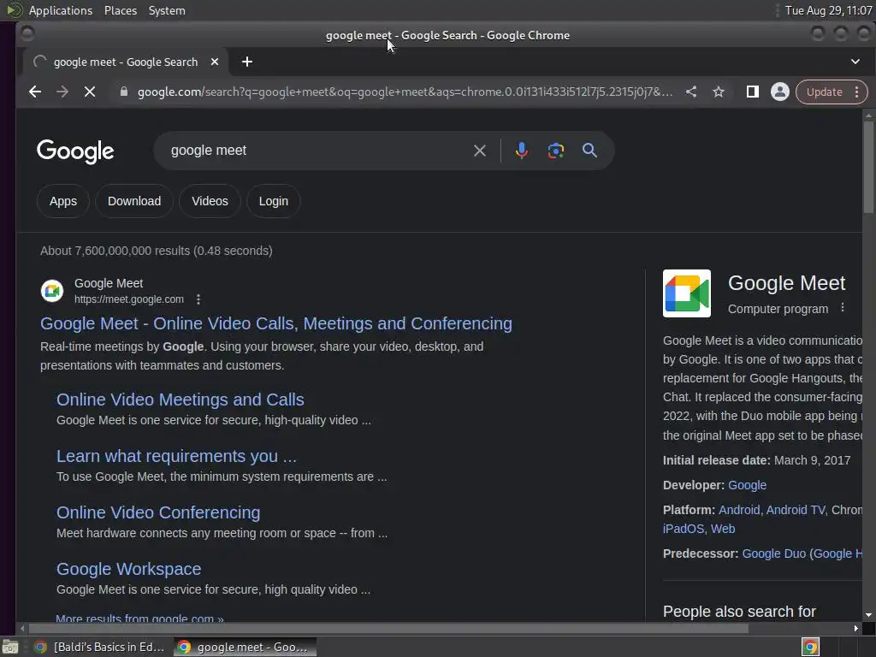Start voice search with the microphone icon
876x657 pixels.
point(521,151)
